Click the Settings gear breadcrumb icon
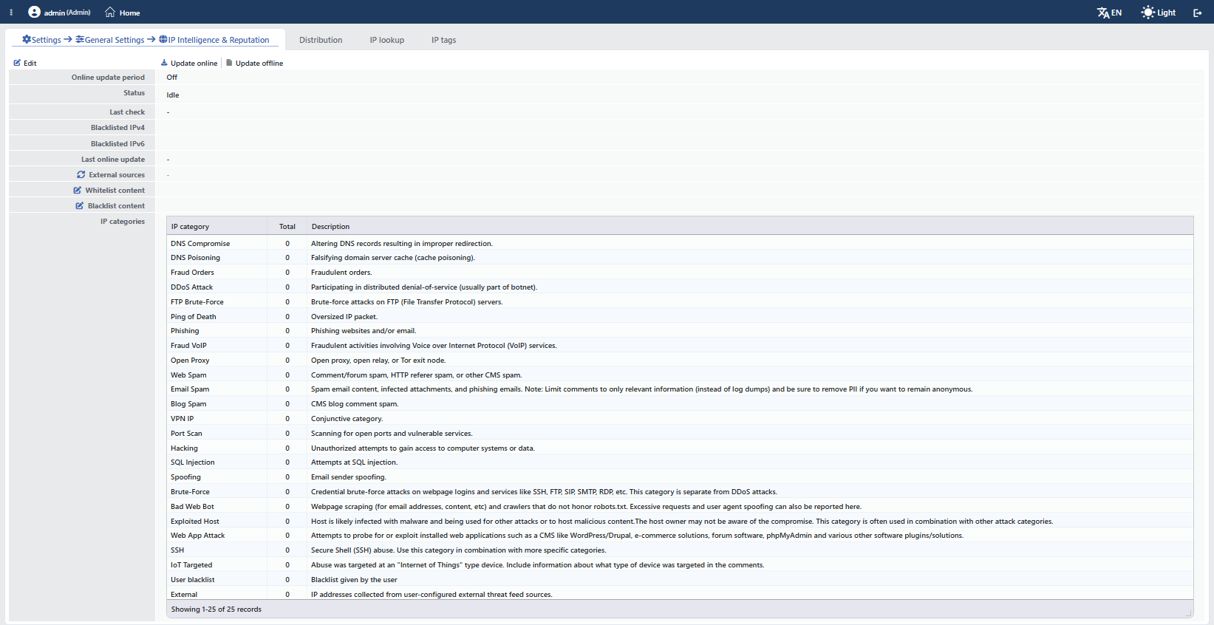 [27, 39]
